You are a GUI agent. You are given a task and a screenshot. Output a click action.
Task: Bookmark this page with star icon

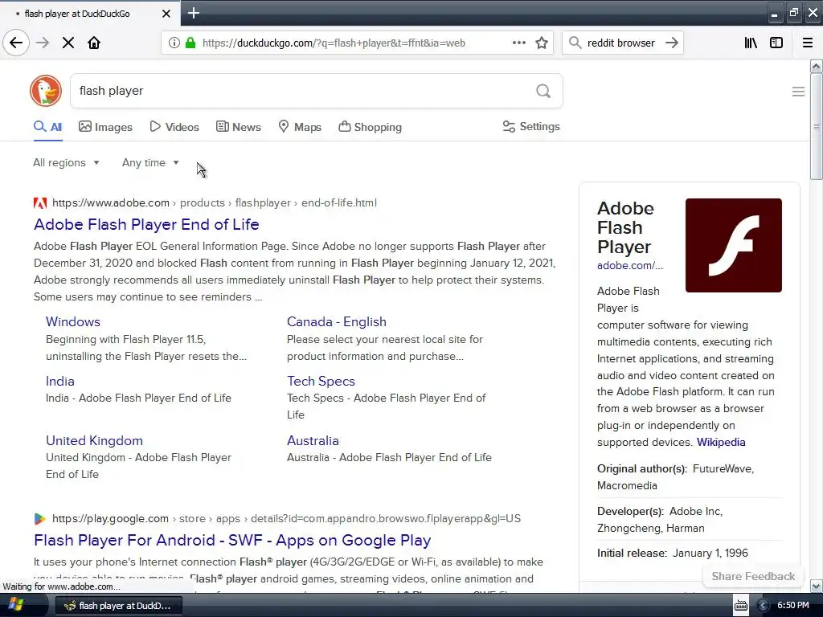[x=542, y=43]
